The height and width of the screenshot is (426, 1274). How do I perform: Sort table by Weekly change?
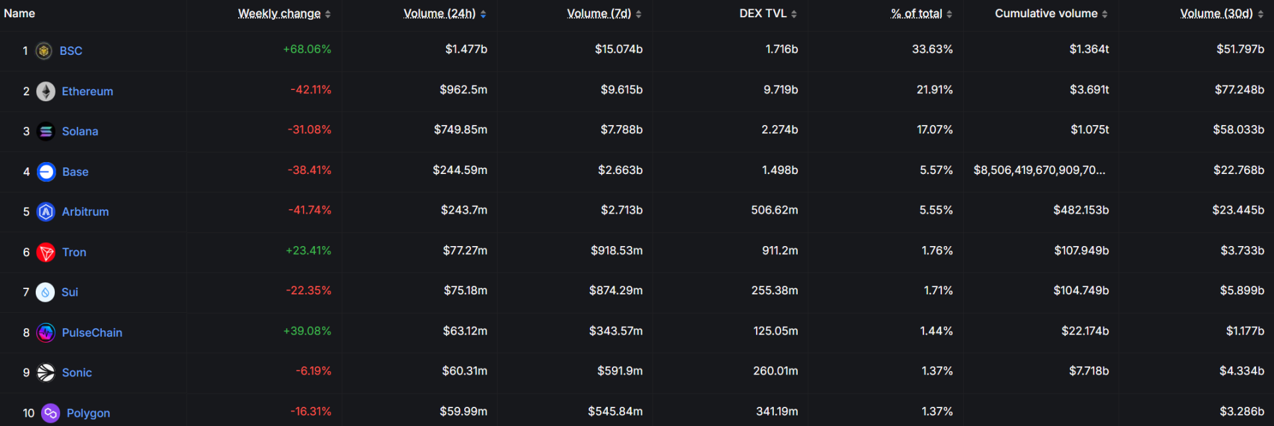[x=279, y=14]
